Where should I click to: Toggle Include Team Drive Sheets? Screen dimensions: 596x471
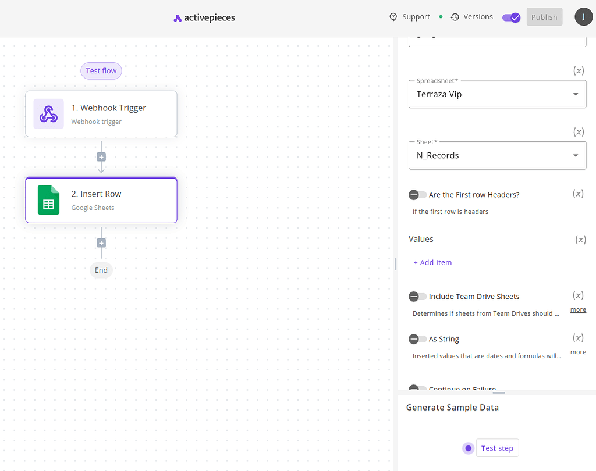coord(417,297)
